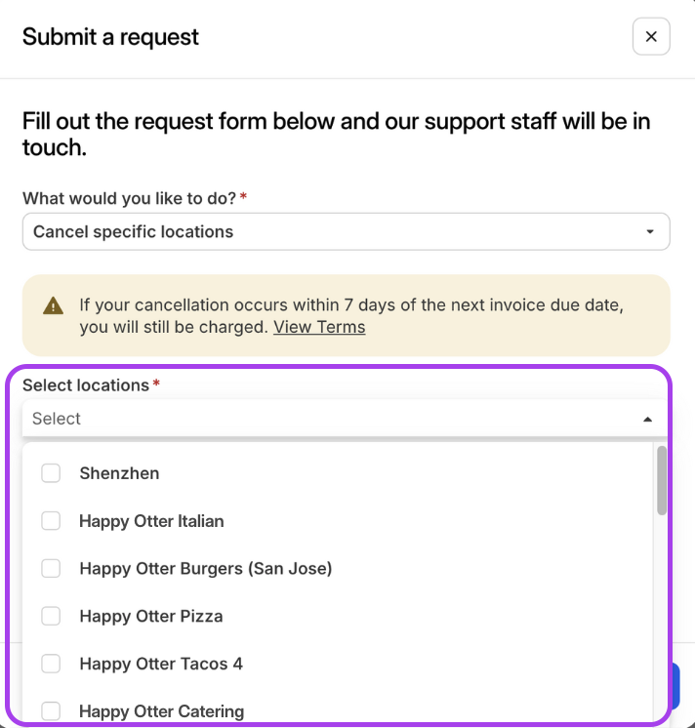Click the 'Select locations' field label
This screenshot has width=695, height=728.
click(86, 384)
